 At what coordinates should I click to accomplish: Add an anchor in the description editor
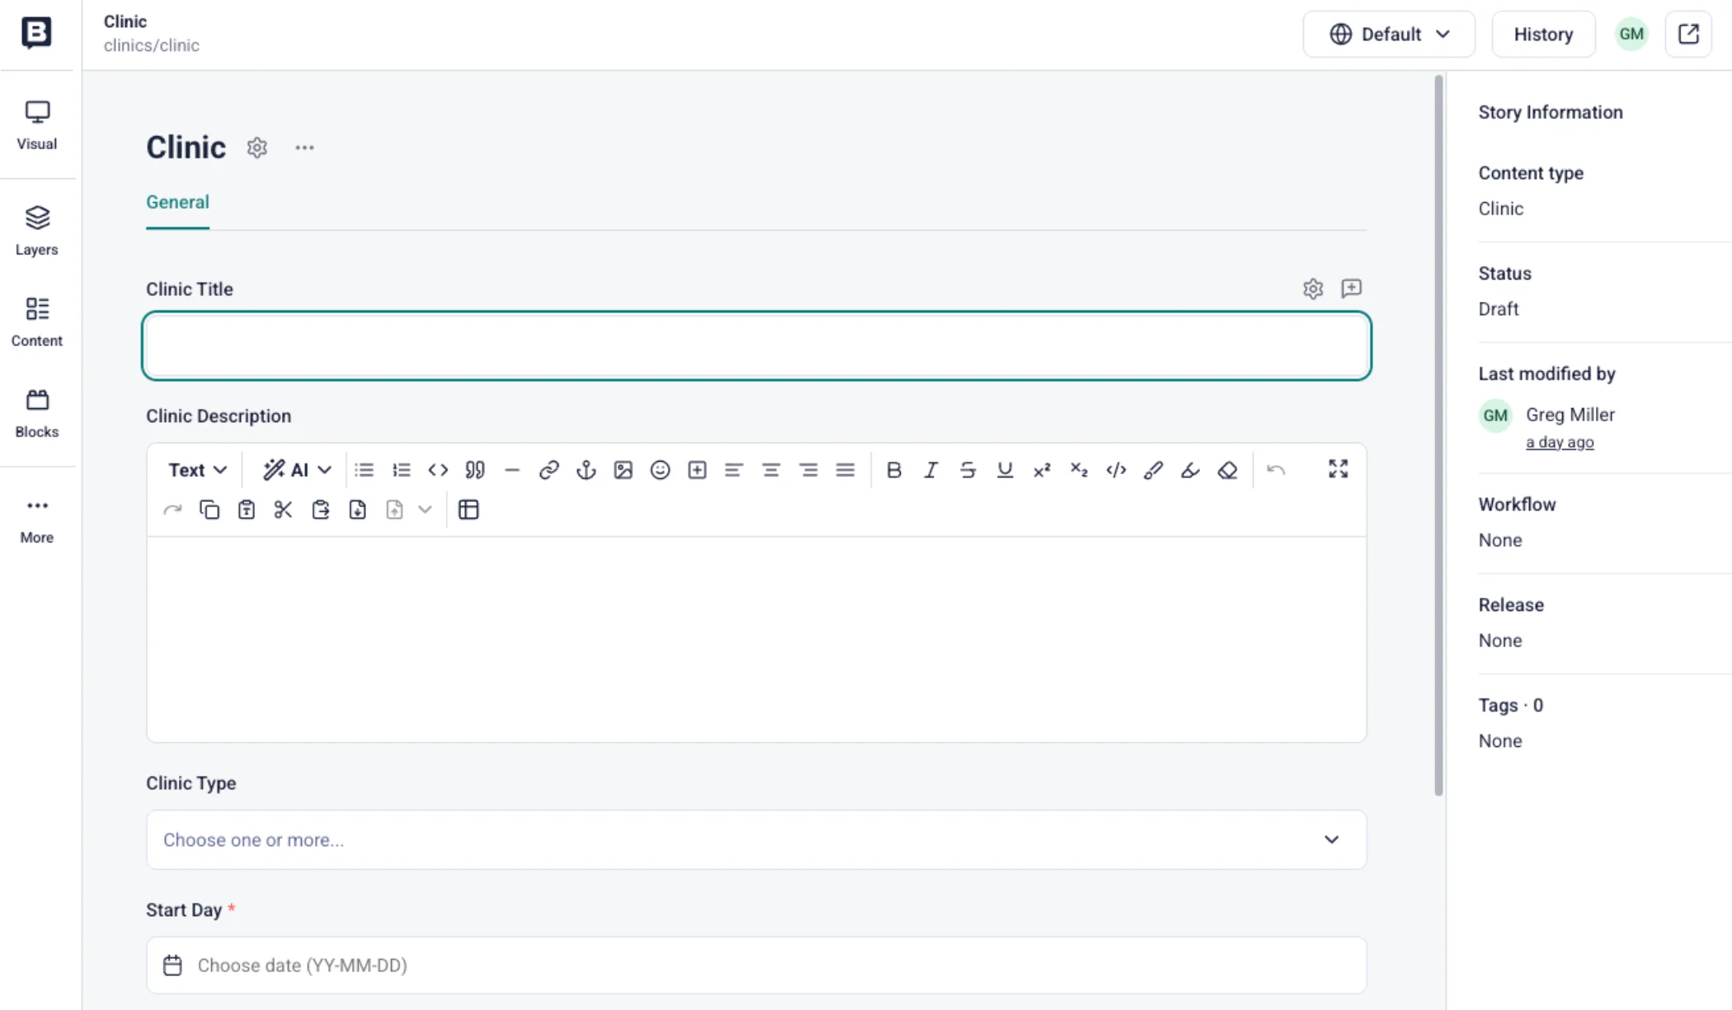coord(586,469)
